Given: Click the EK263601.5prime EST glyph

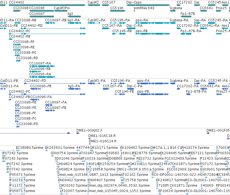Looking at the screenshot, I should coord(46,150).
